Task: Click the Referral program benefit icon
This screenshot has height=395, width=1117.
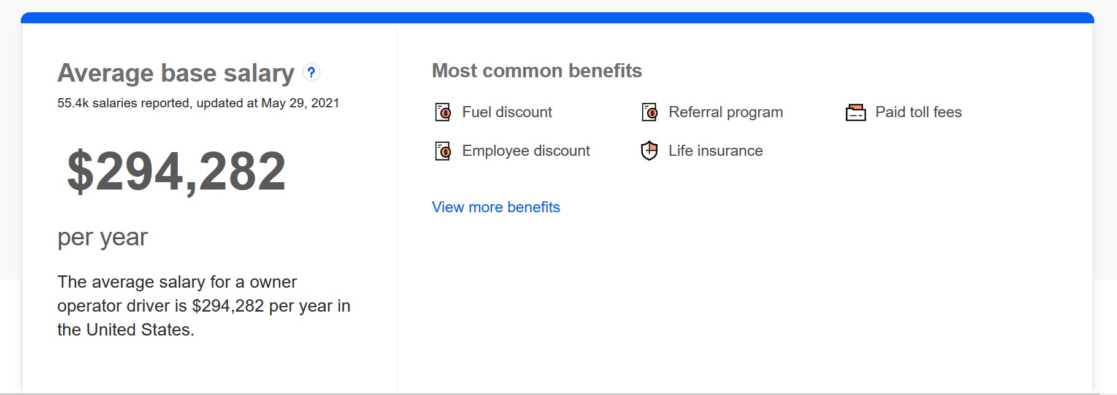Action: pos(650,112)
